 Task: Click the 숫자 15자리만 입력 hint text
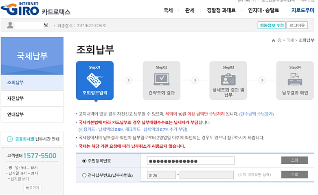click(x=254, y=175)
